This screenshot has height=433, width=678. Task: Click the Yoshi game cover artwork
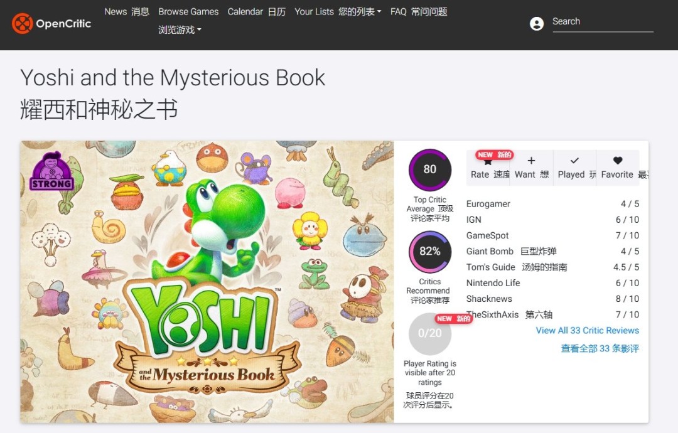pyautogui.click(x=207, y=282)
